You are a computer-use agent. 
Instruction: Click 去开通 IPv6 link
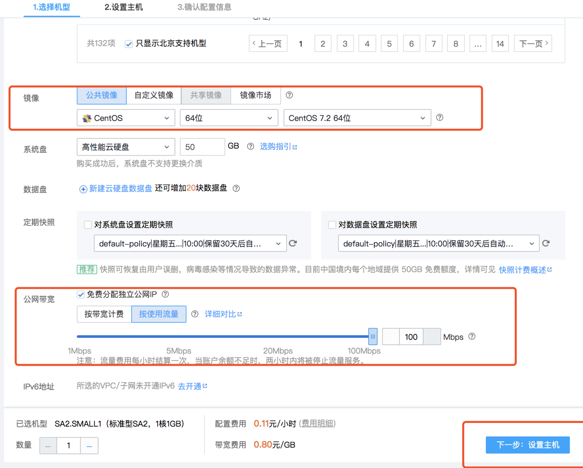click(193, 386)
